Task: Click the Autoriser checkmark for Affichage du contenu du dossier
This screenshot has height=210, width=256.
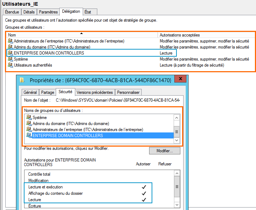Action: pos(144,193)
